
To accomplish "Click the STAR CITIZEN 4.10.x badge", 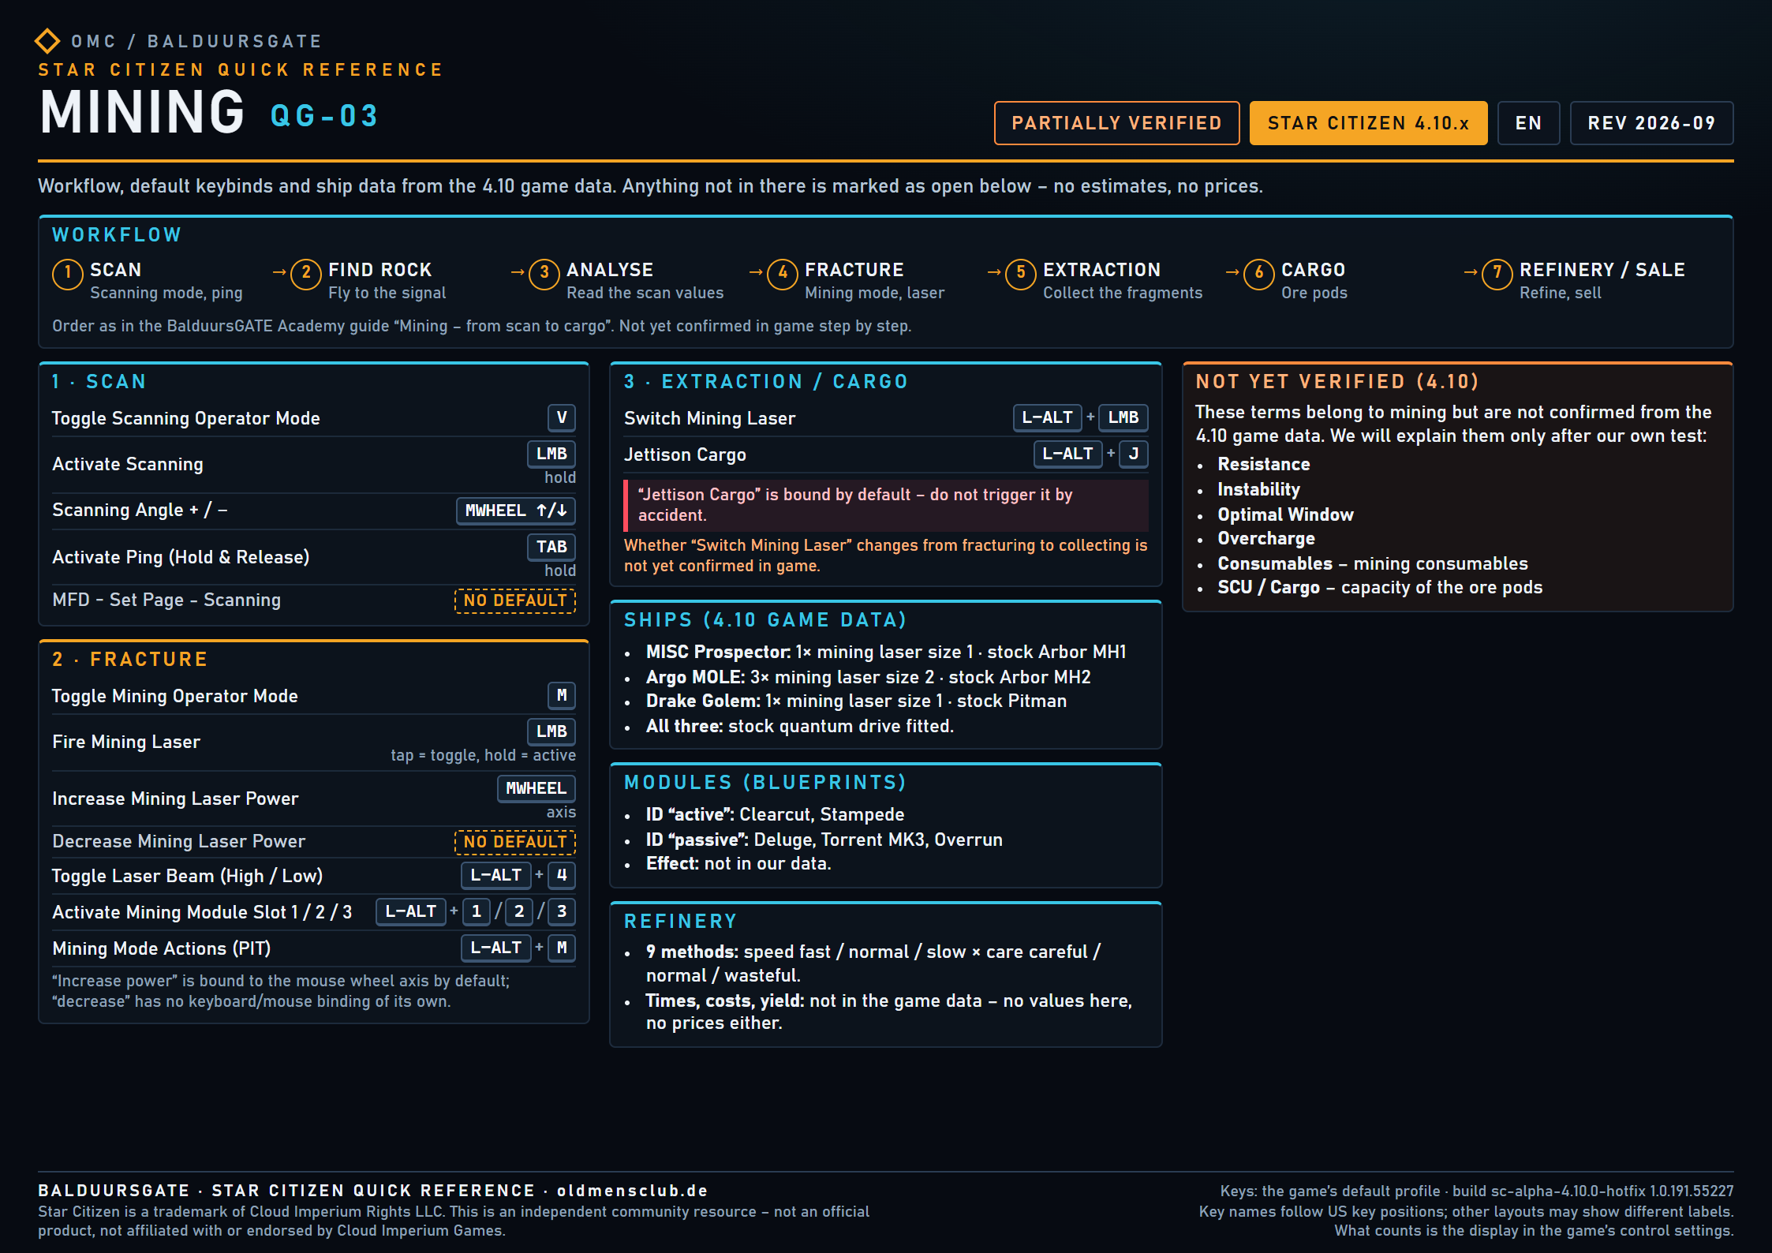I will [x=1368, y=123].
